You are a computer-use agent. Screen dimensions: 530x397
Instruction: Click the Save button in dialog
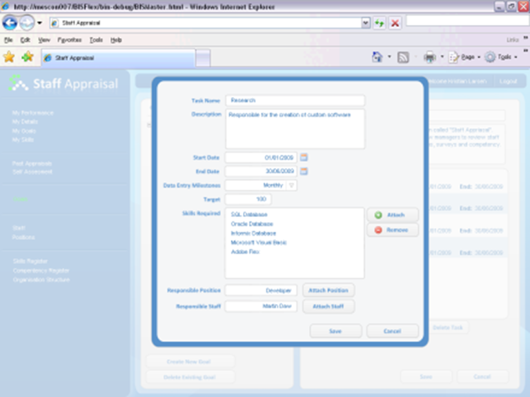click(335, 332)
